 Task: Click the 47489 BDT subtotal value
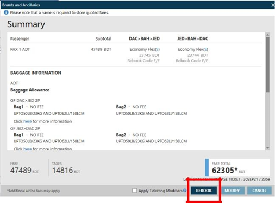coord(101,49)
